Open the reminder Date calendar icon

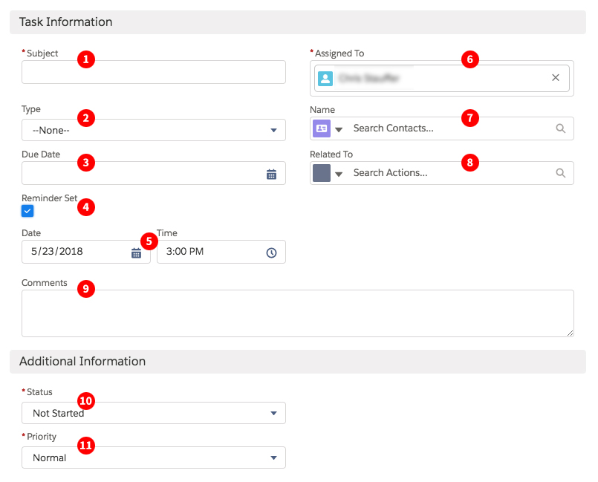[136, 252]
